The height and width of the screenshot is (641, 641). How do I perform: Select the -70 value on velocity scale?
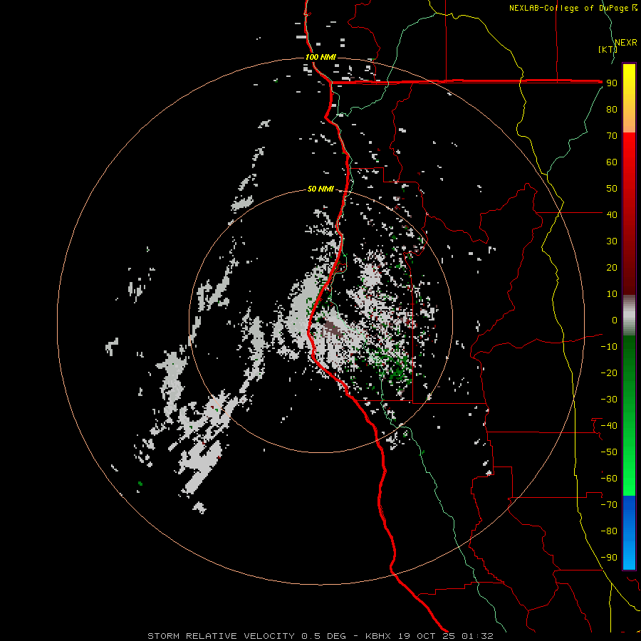click(x=609, y=505)
